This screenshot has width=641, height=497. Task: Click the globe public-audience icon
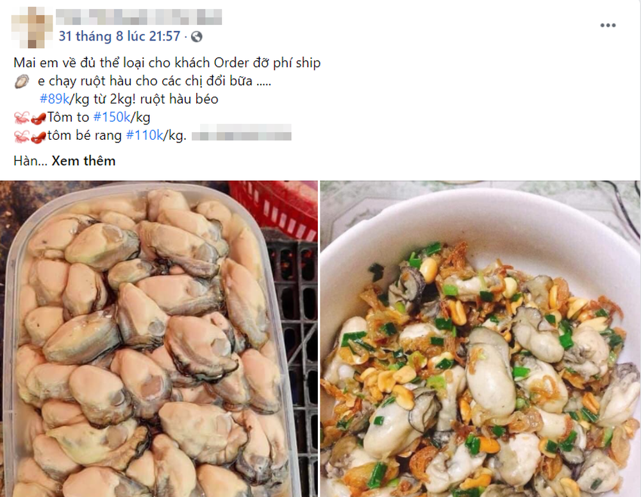197,37
